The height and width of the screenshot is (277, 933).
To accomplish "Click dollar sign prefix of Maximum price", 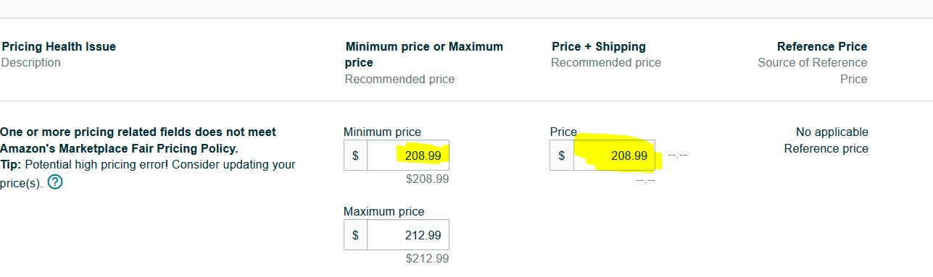I will point(355,235).
